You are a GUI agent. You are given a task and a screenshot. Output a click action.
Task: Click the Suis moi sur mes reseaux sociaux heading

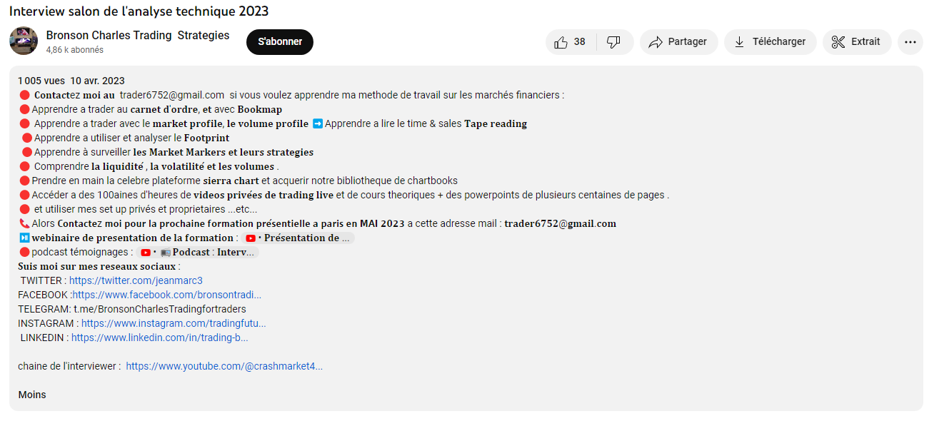click(x=99, y=266)
